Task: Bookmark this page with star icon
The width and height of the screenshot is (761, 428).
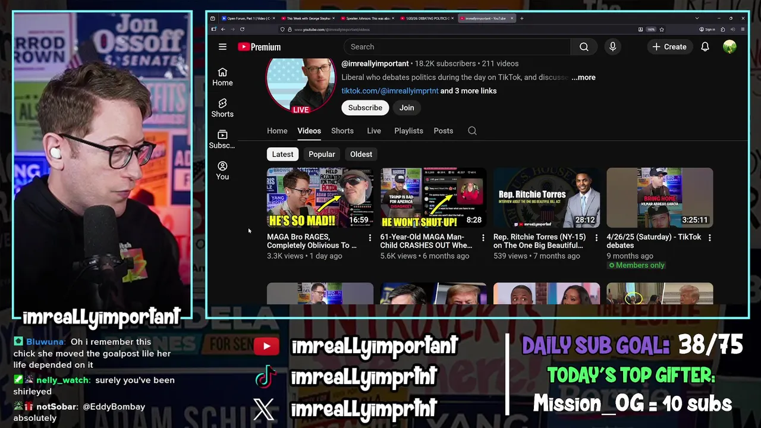Action: coord(662,29)
